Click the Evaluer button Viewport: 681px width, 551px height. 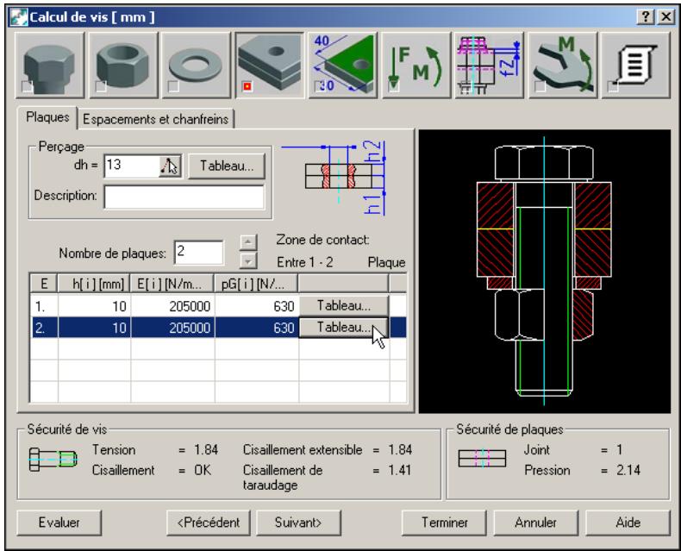click(x=59, y=523)
